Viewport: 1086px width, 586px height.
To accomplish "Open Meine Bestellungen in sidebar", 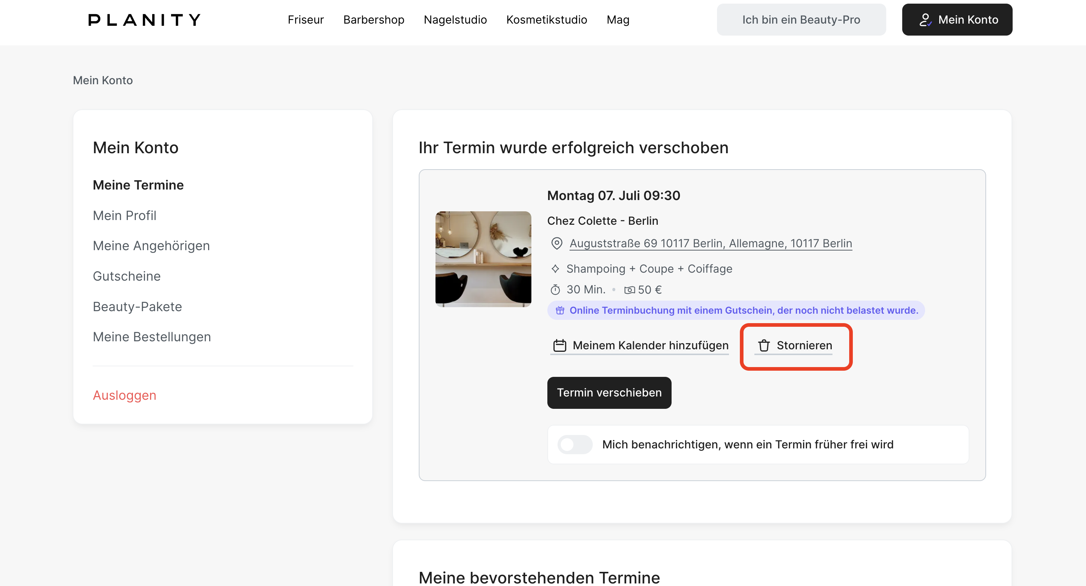I will pyautogui.click(x=152, y=337).
